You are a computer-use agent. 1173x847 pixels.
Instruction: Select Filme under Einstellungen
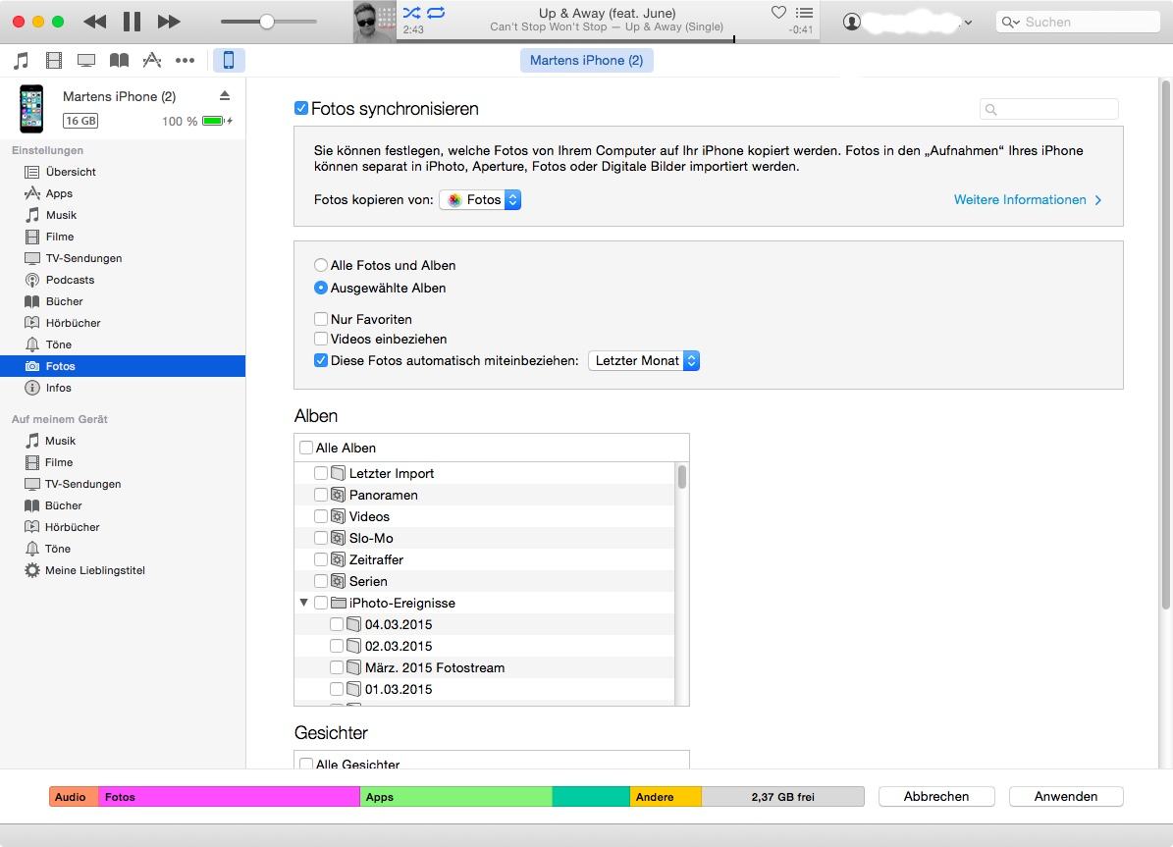[60, 237]
